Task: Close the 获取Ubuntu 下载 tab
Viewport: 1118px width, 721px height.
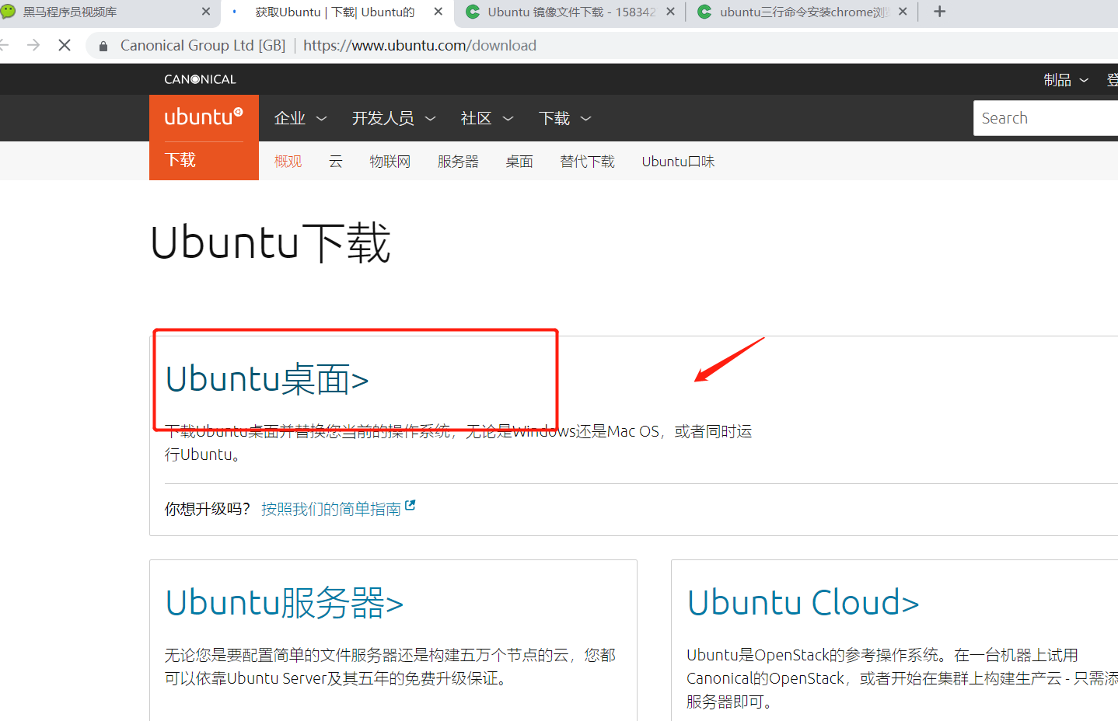Action: [438, 12]
